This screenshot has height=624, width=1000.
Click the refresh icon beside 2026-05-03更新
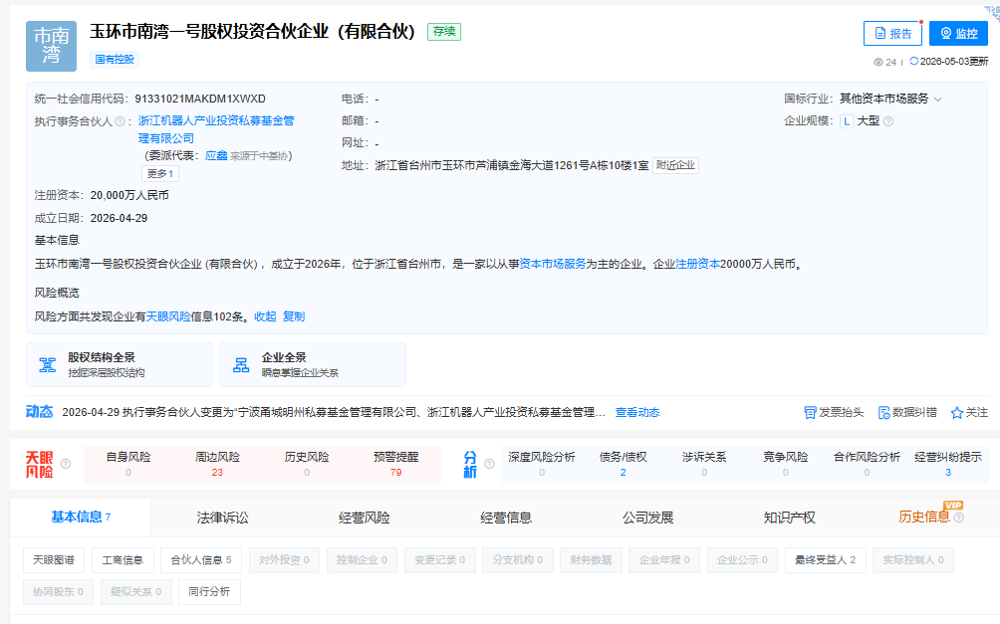914,61
